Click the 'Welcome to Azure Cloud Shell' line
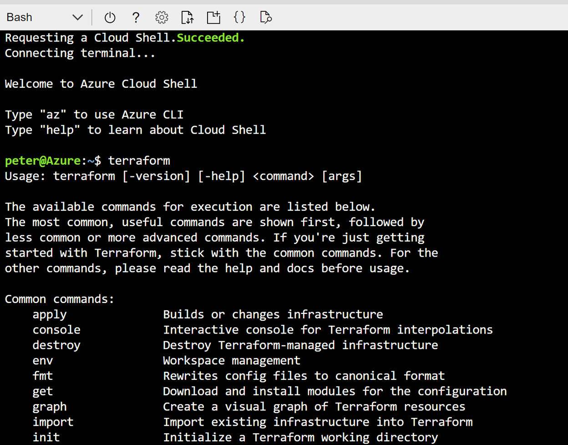The height and width of the screenshot is (445, 568). [x=101, y=84]
